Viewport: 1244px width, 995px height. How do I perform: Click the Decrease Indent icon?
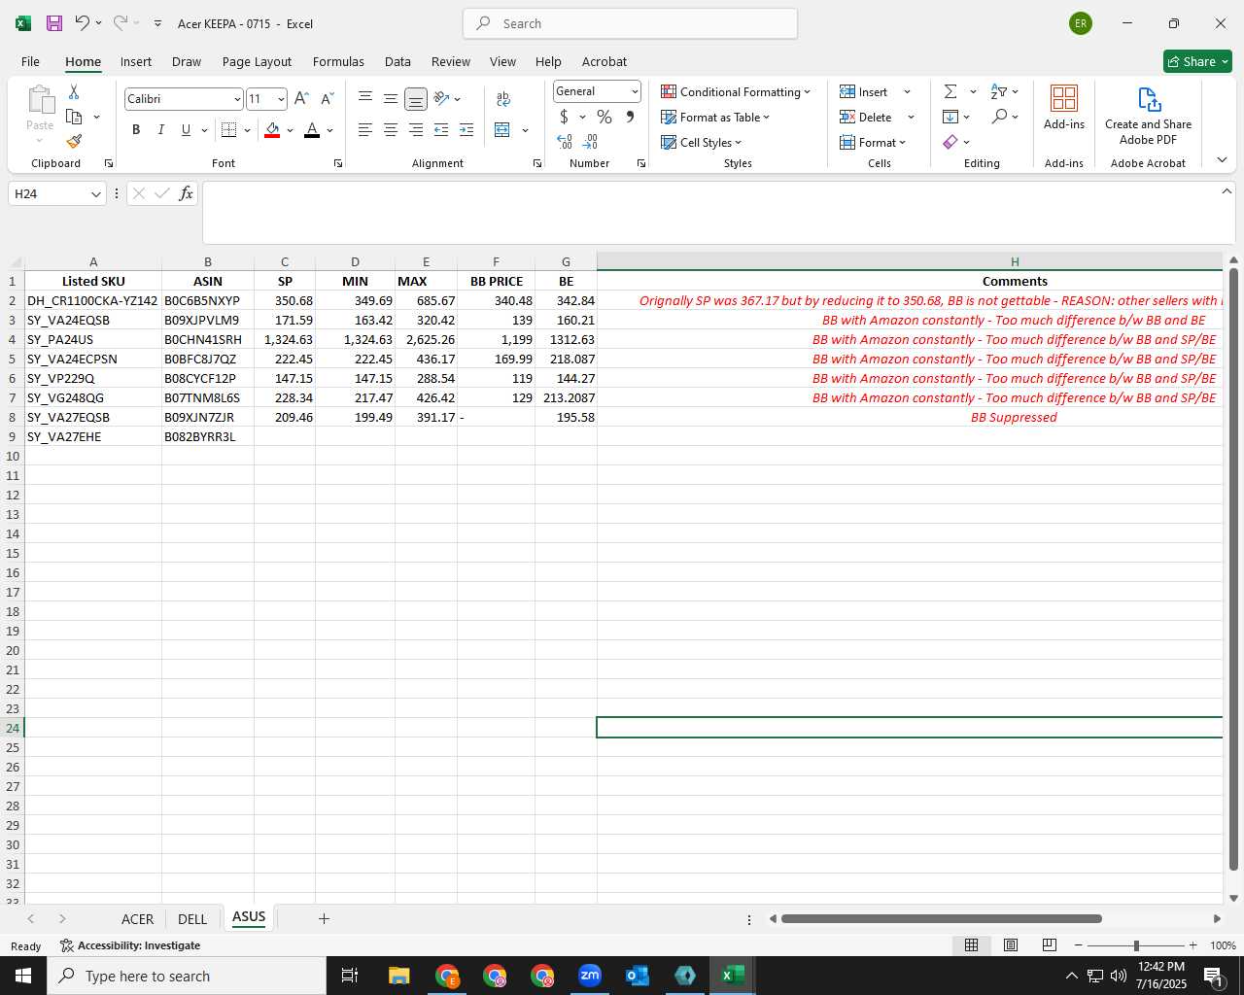pos(441,130)
